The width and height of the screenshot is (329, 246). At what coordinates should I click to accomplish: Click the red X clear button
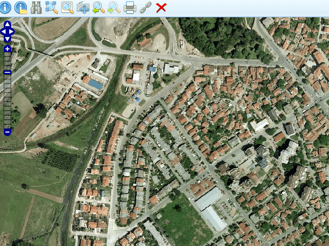161,7
